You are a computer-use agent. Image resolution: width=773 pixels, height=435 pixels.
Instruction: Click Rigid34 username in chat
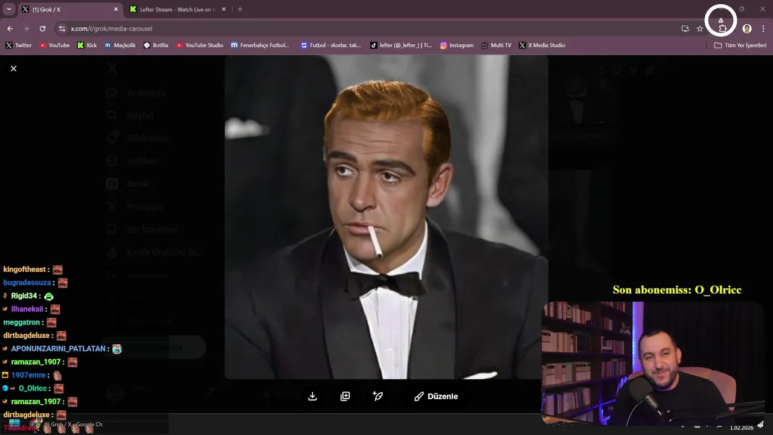click(25, 296)
